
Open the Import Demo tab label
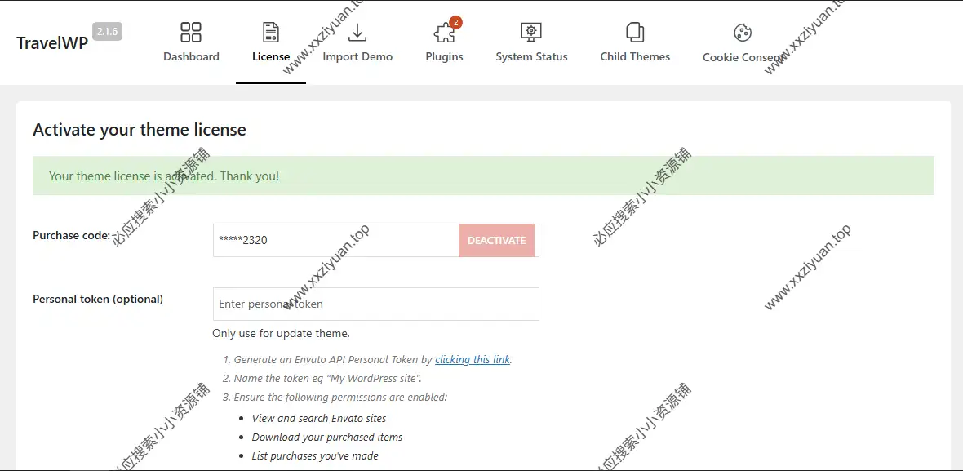click(357, 56)
